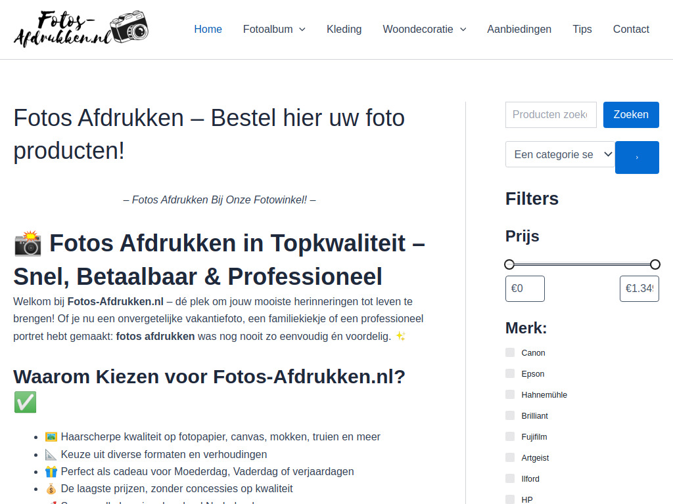Viewport: 673px width, 504px height.
Task: Open the 'Een categorie' dropdown
Action: click(560, 154)
